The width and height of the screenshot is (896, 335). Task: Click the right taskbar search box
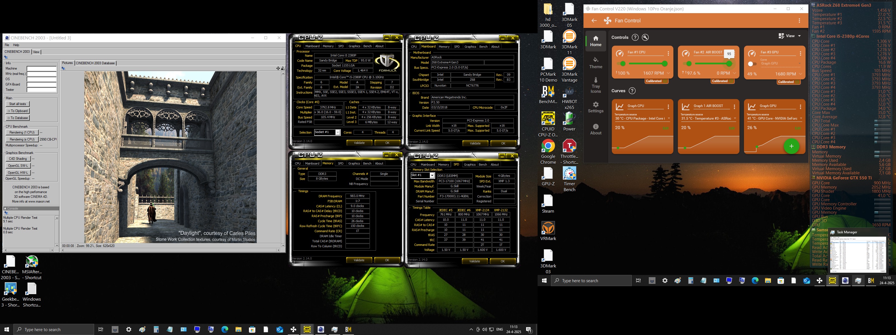591,281
